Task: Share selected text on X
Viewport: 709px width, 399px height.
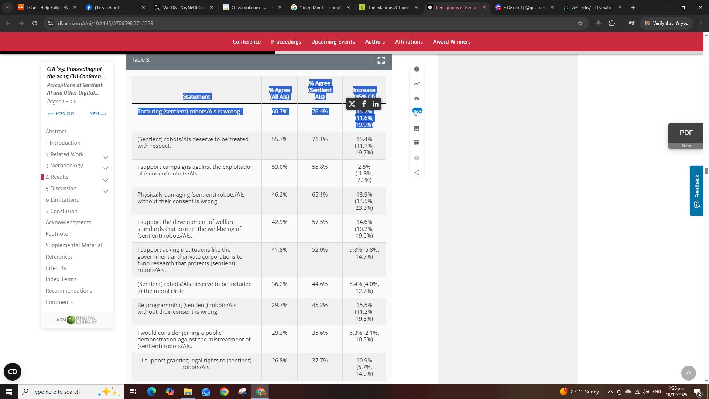Action: click(x=352, y=104)
